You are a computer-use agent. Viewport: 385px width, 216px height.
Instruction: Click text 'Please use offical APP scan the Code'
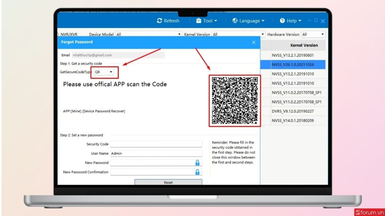click(115, 84)
